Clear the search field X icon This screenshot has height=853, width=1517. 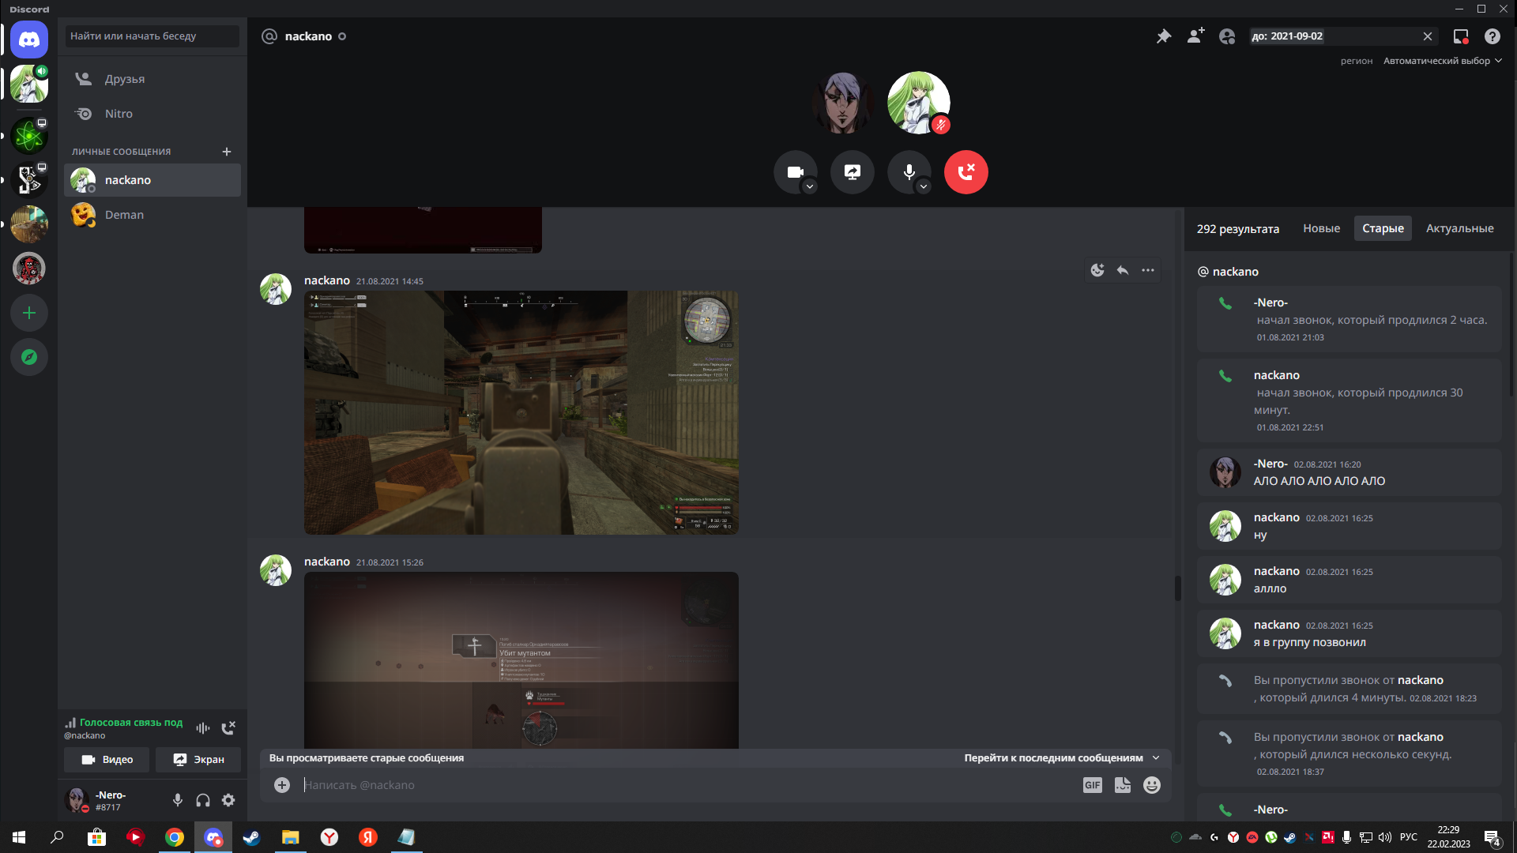[1428, 36]
